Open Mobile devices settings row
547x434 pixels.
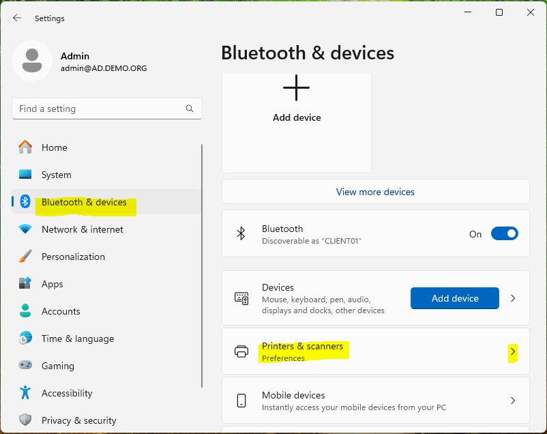[376, 401]
